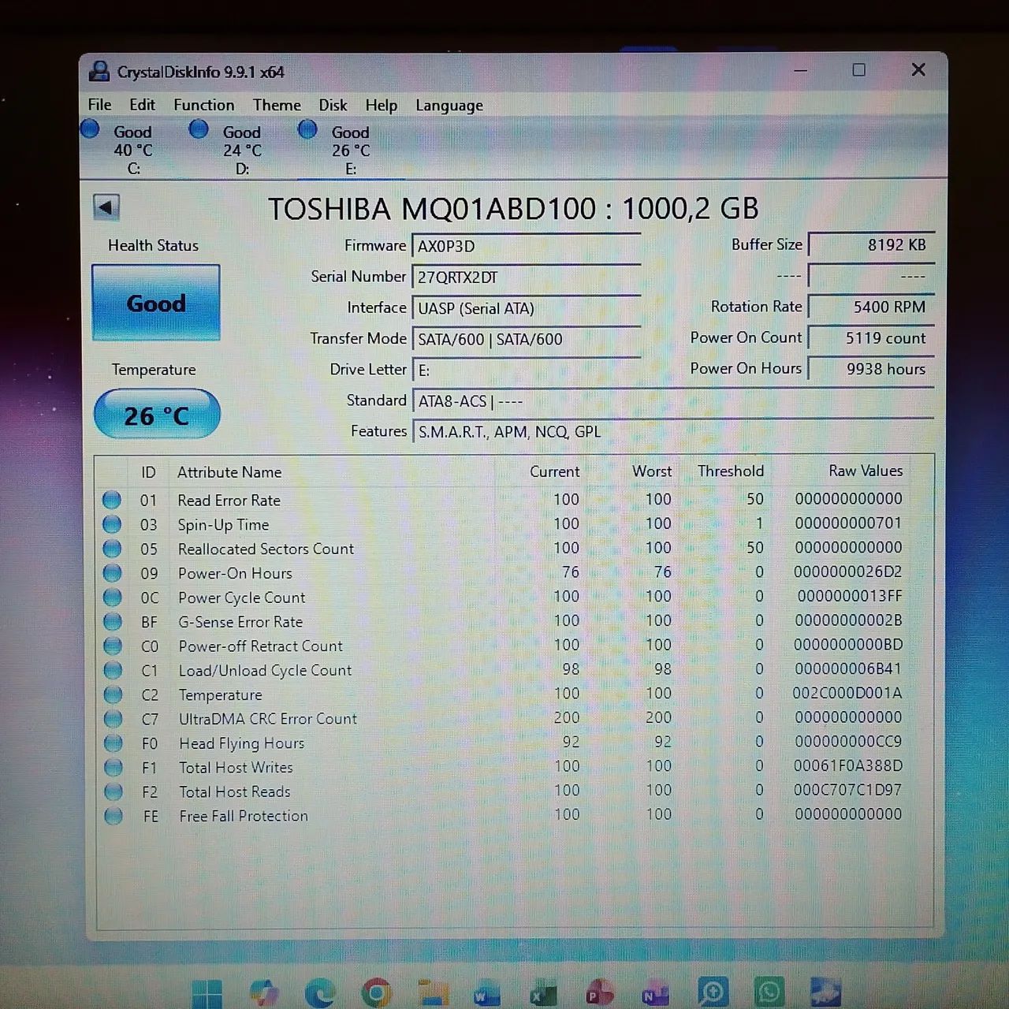Open the Edit menu

pos(142,105)
